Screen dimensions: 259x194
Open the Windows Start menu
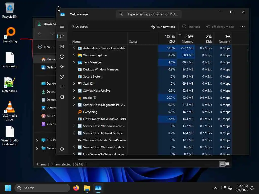[x=8, y=188]
